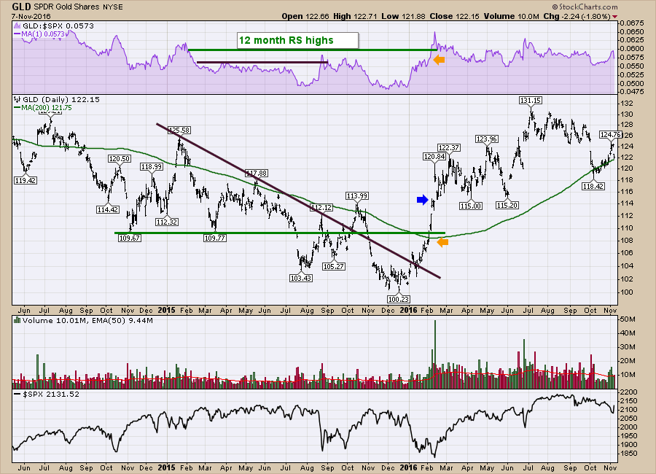Screen dimensions: 656x474
Task: Click the 131.15 peak price label
Action: pos(531,101)
